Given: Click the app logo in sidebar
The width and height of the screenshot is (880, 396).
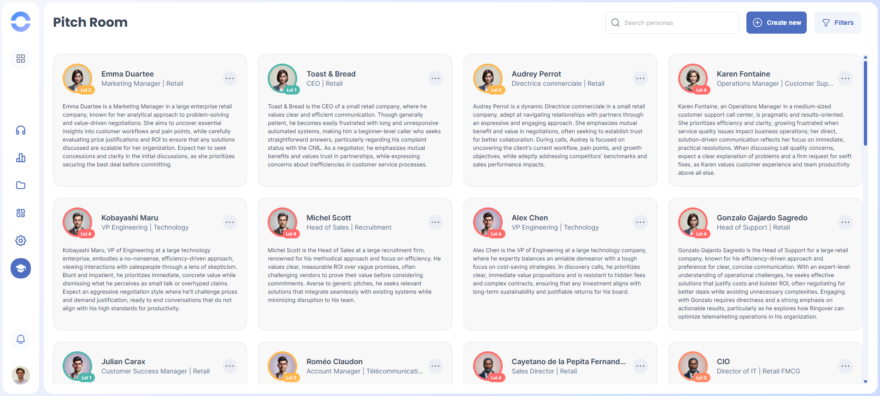Looking at the screenshot, I should pyautogui.click(x=21, y=22).
